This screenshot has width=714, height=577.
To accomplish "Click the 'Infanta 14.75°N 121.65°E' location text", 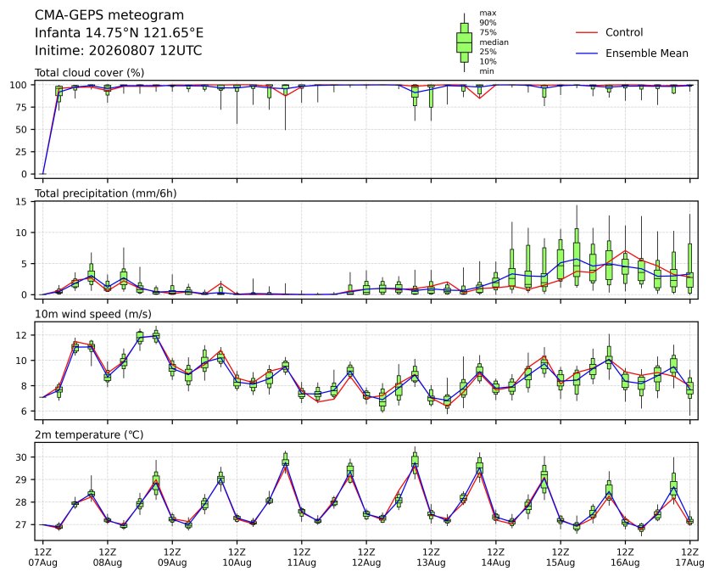I will (x=119, y=33).
